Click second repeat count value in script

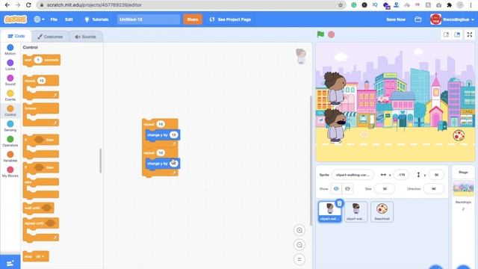(161, 152)
